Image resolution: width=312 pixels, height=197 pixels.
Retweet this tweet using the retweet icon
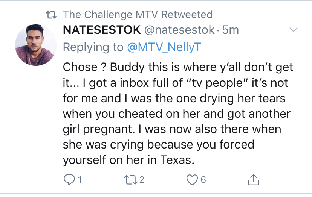[130, 180]
